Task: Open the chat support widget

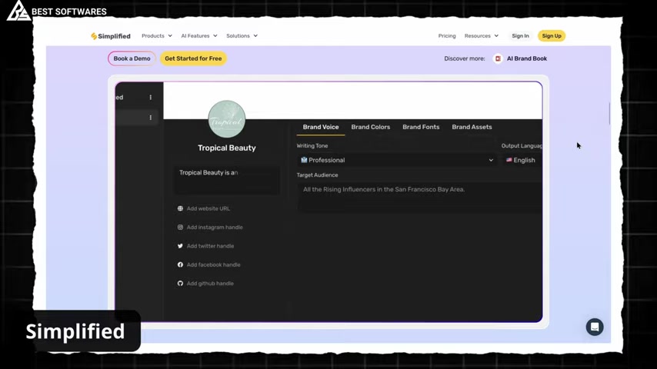Action: point(595,327)
